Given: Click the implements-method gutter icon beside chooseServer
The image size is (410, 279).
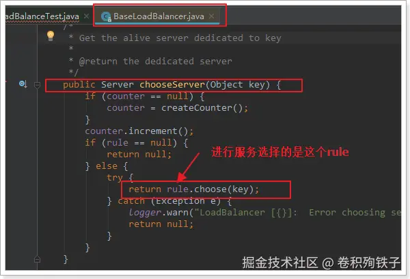Looking at the screenshot, I should coord(23,84).
